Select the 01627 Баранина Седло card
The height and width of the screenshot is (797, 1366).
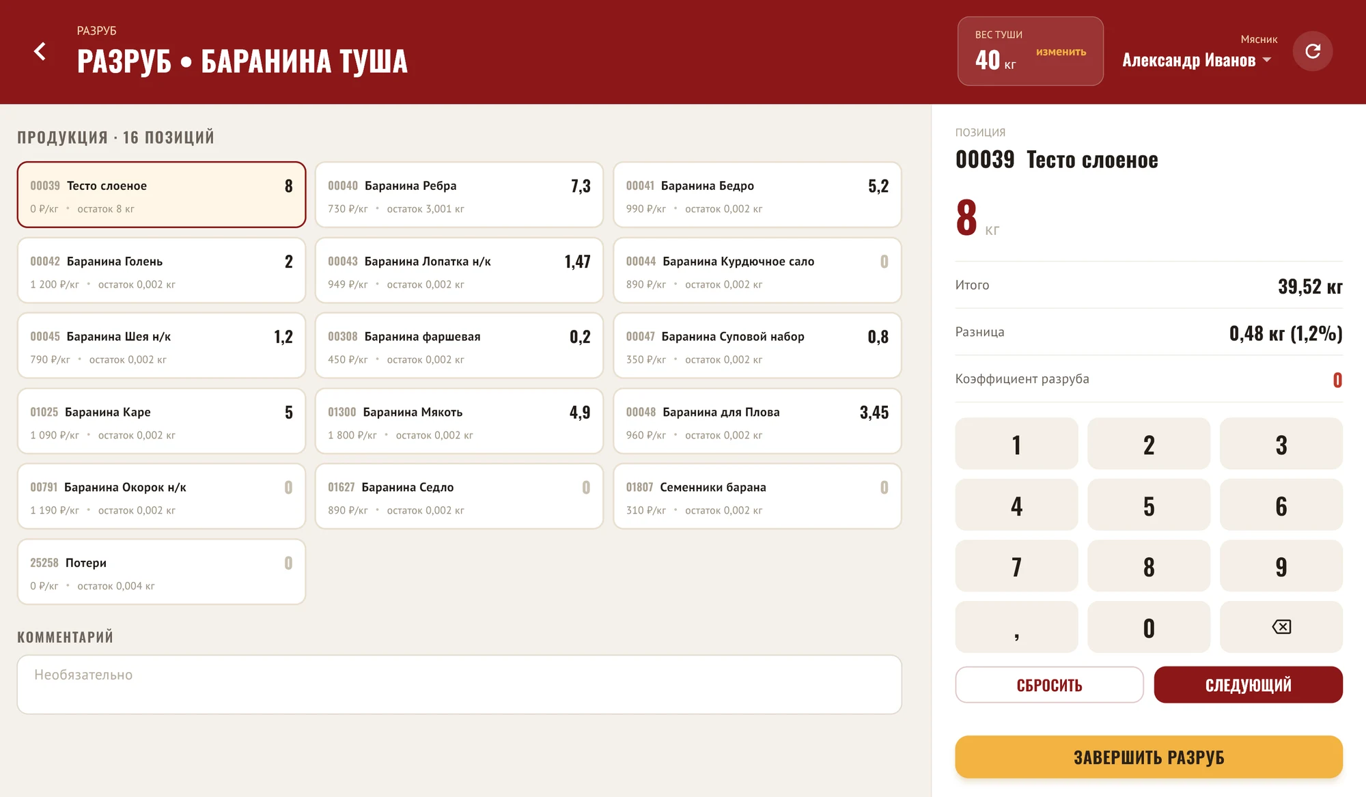[459, 497]
